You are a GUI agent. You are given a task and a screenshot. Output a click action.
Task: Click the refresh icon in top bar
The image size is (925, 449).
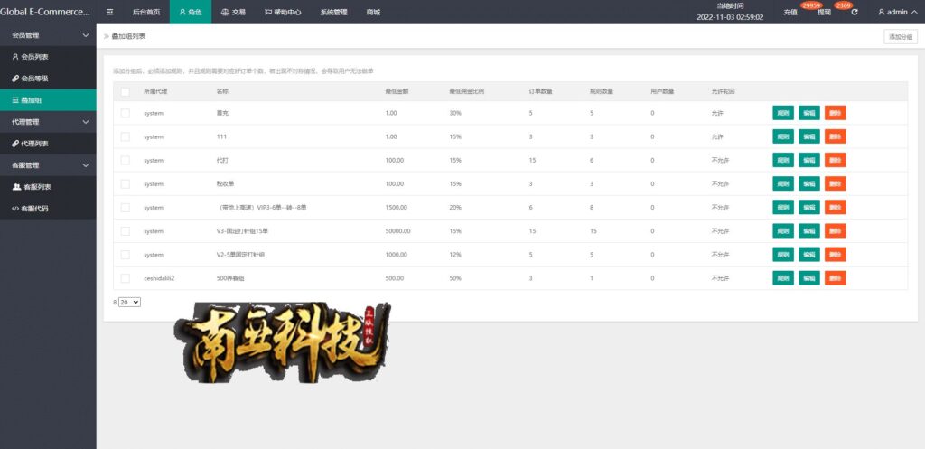coord(855,12)
